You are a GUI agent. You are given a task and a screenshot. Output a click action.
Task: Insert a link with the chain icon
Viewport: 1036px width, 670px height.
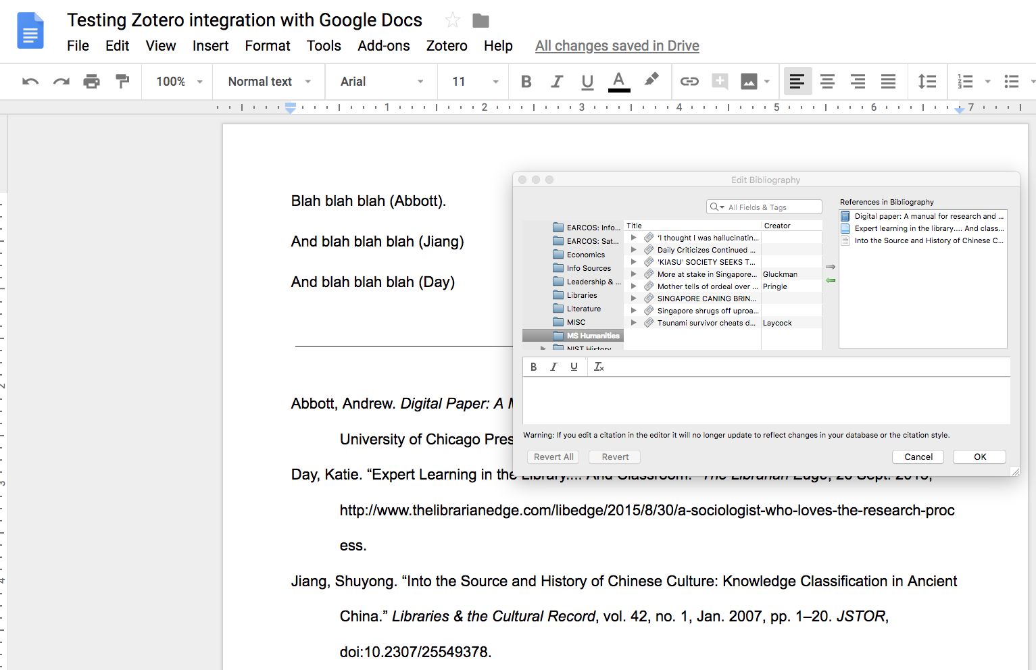(x=689, y=82)
